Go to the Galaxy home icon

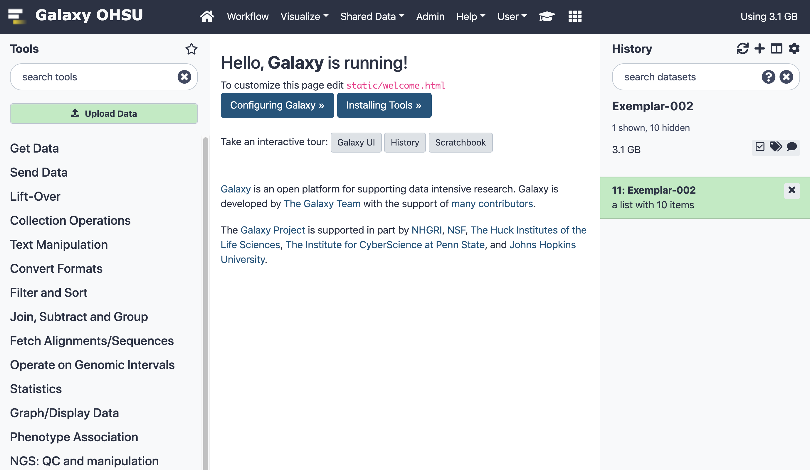(207, 16)
